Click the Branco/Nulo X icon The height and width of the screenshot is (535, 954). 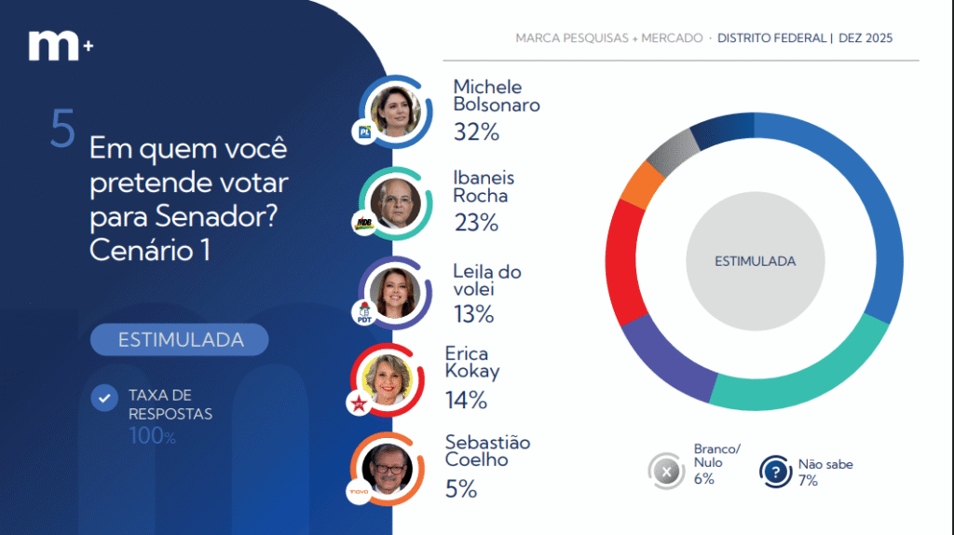(666, 472)
